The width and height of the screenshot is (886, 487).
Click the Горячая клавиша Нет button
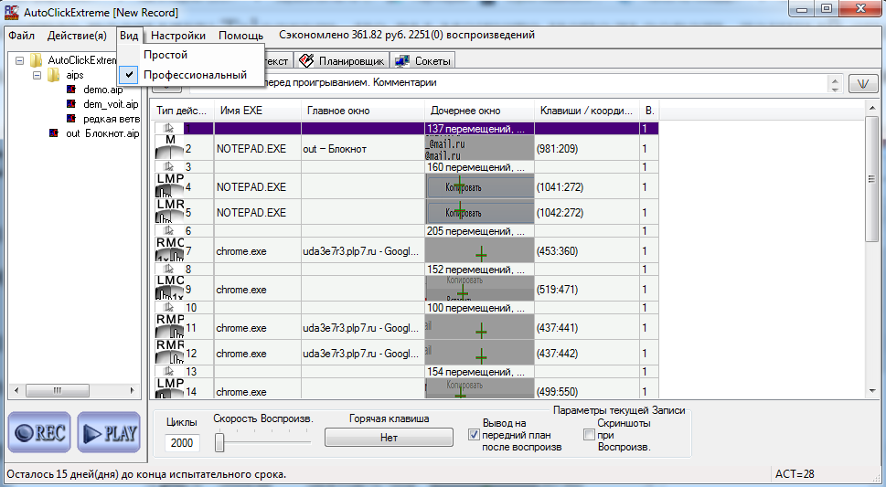pyautogui.click(x=389, y=438)
